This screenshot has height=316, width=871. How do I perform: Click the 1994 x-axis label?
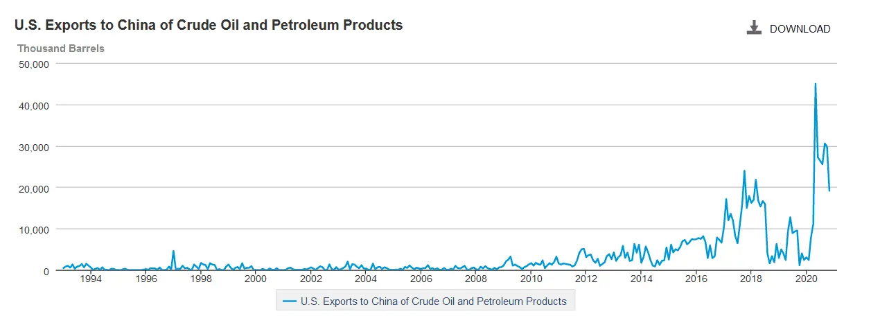pos(91,279)
